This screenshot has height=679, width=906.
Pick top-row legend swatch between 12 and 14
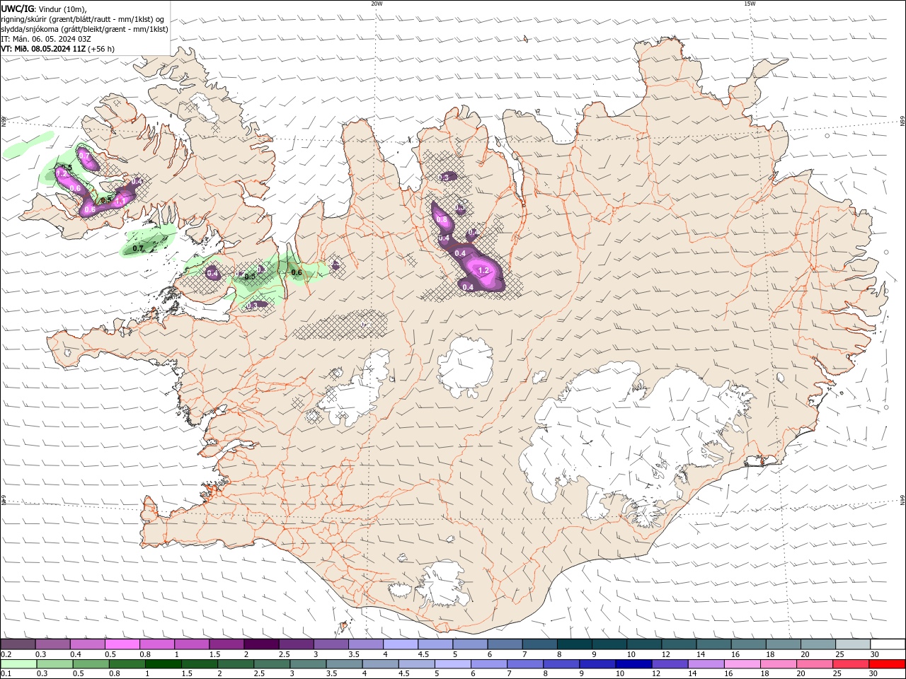[x=679, y=644]
